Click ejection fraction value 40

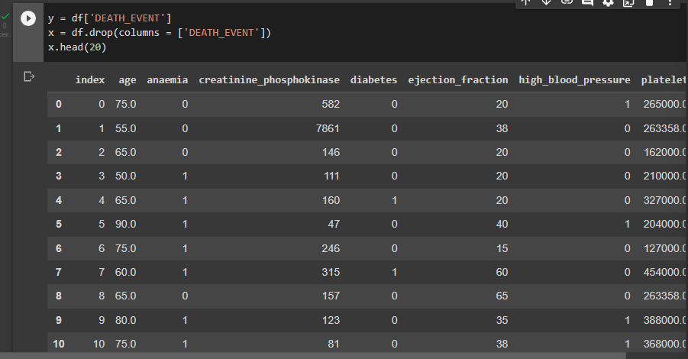[502, 224]
